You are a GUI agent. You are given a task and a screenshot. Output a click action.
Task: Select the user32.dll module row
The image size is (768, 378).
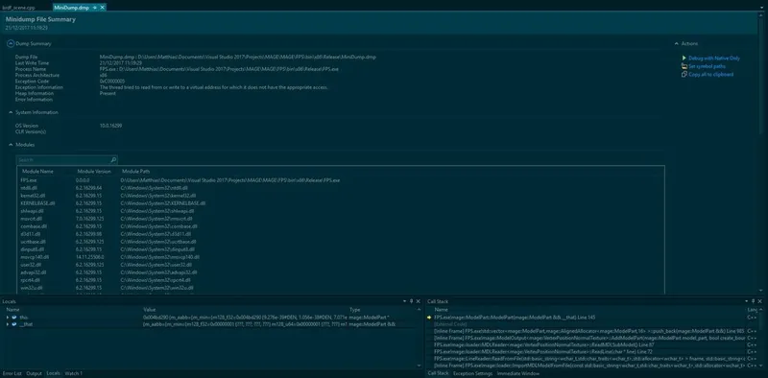click(341, 265)
